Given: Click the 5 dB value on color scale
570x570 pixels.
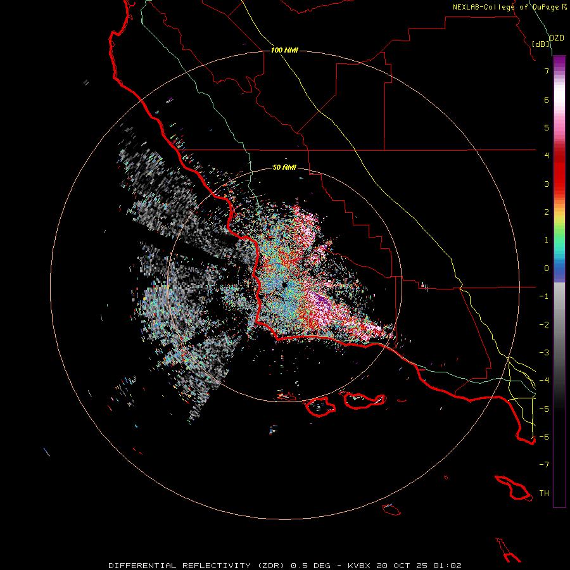Looking at the screenshot, I should pyautogui.click(x=547, y=127).
